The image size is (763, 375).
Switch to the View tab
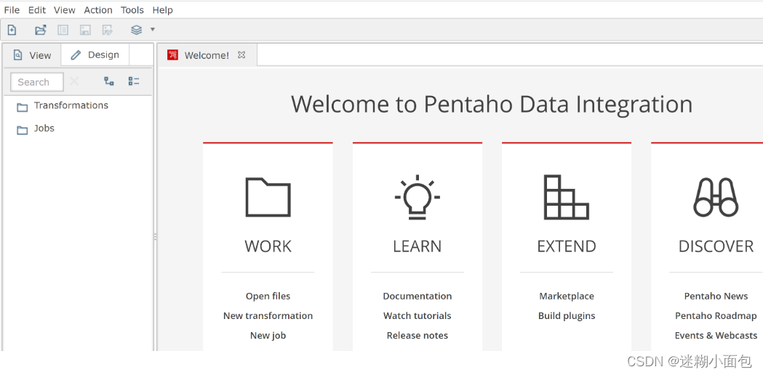[x=32, y=55]
